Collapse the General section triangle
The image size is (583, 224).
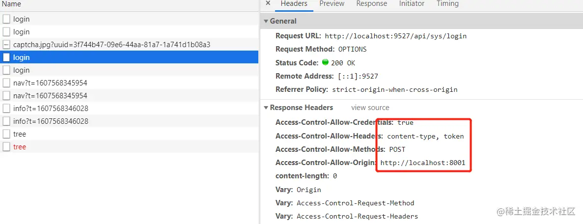pyautogui.click(x=266, y=21)
